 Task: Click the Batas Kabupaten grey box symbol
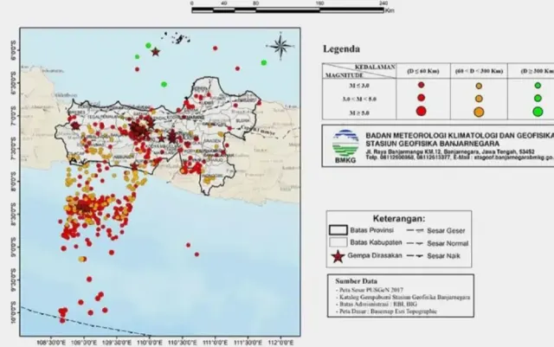338,242
